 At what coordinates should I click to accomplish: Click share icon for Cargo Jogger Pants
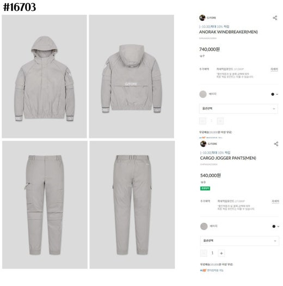tap(276, 144)
